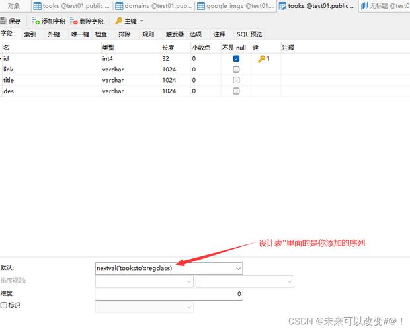Open the Options (选项) sub-tab

[x=196, y=34]
